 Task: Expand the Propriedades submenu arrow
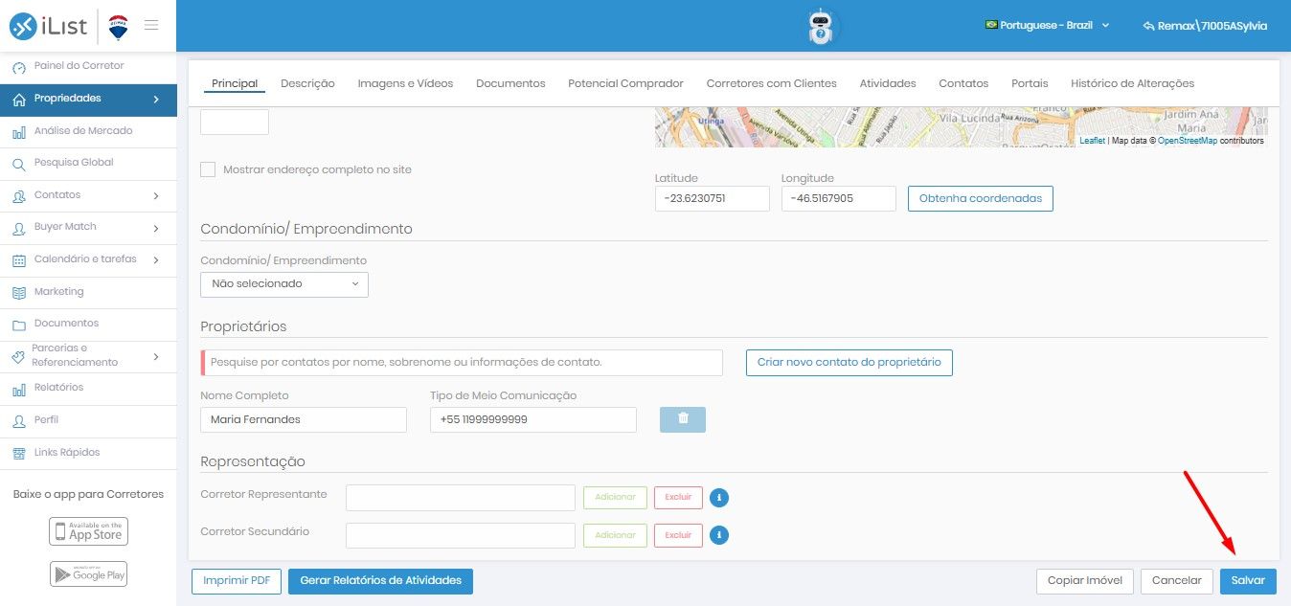pos(156,99)
